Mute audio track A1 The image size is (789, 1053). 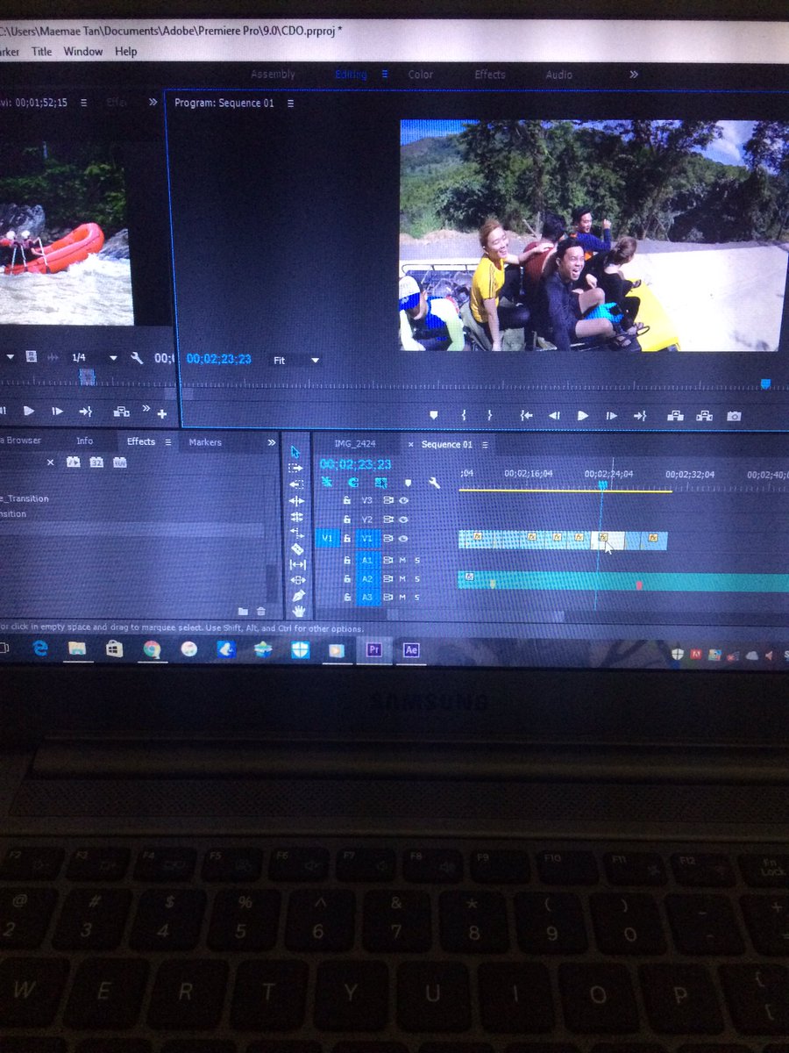point(402,560)
